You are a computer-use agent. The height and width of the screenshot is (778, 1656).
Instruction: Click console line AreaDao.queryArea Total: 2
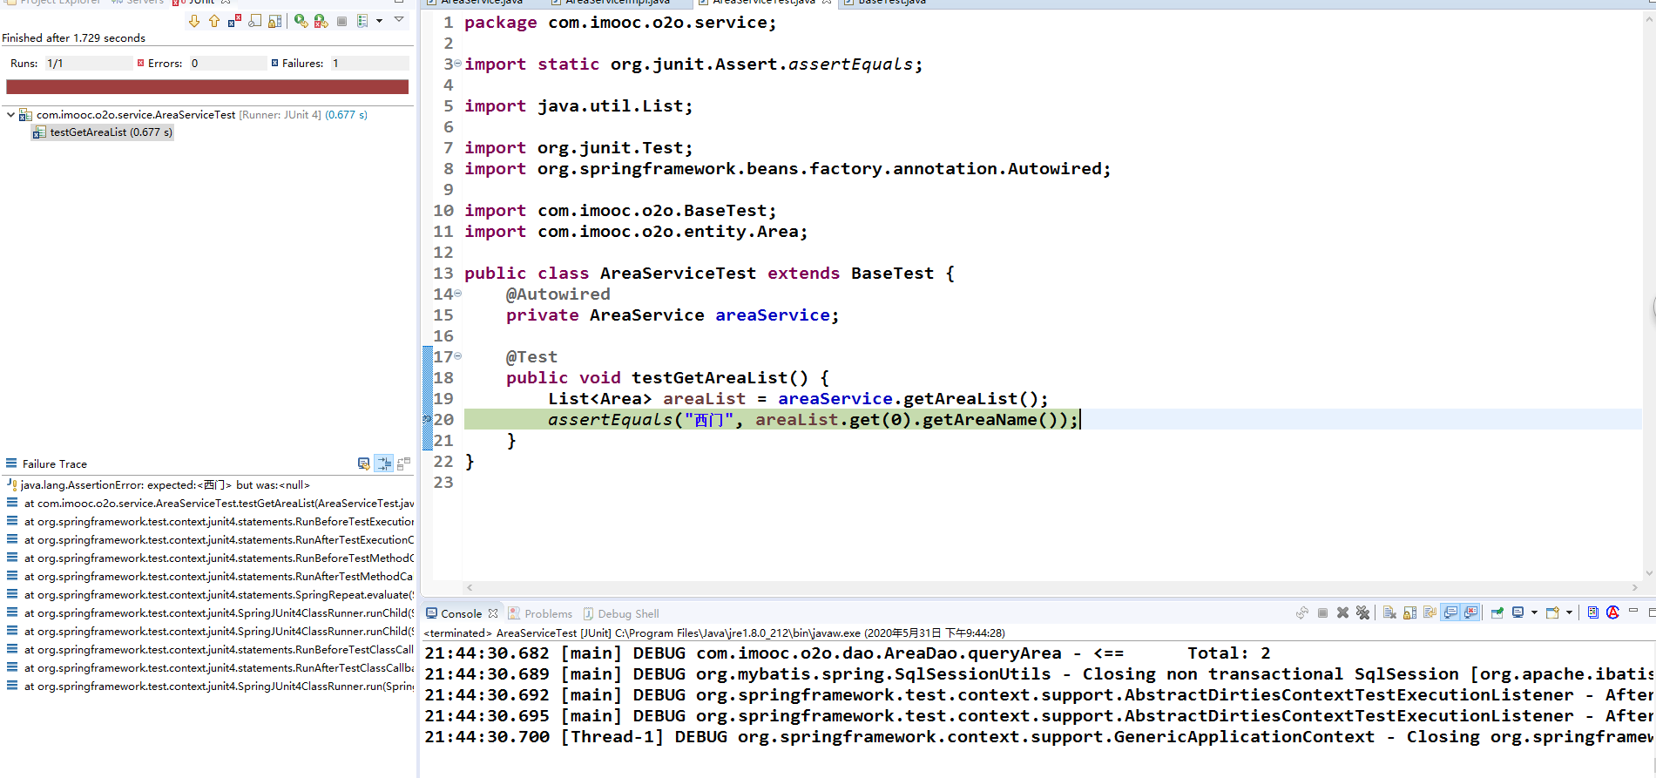point(847,653)
